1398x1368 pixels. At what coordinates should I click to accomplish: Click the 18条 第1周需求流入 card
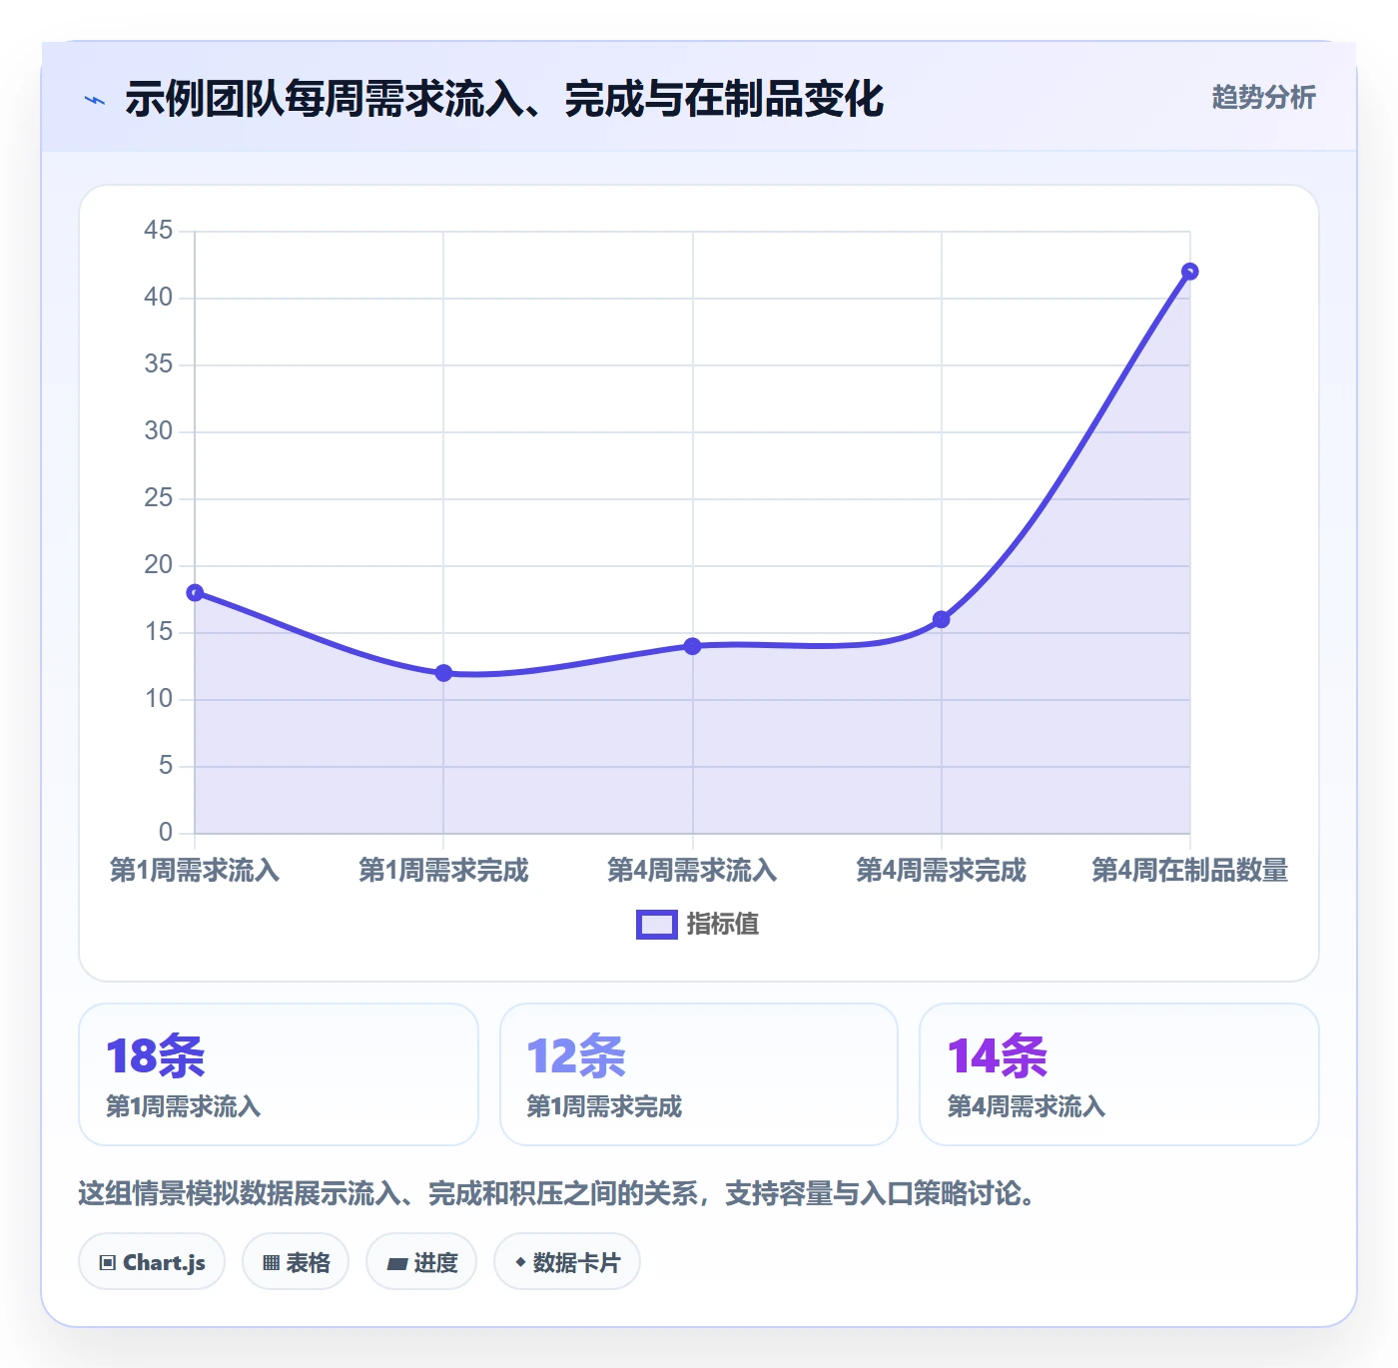click(x=279, y=1074)
